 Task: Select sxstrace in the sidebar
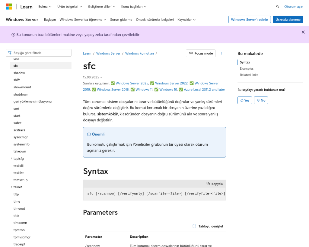[19, 130]
